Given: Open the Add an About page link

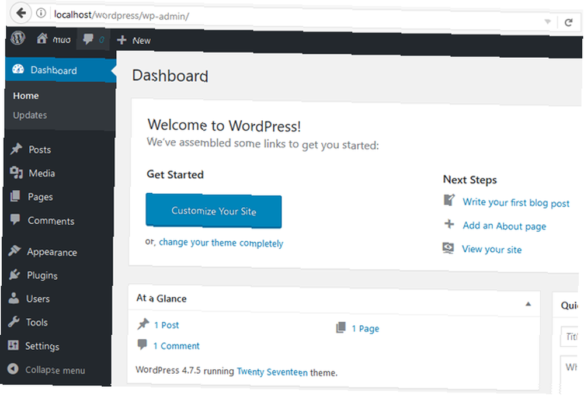Looking at the screenshot, I should click(505, 226).
